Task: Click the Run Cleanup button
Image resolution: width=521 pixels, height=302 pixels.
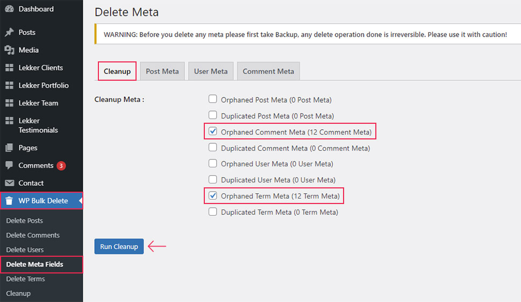Action: coord(119,247)
